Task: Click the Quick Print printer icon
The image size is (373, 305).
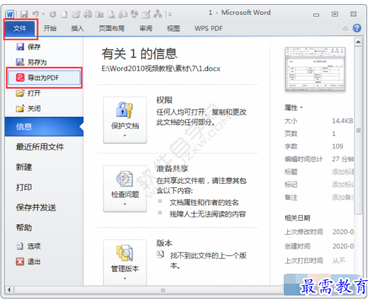Action: (x=88, y=14)
